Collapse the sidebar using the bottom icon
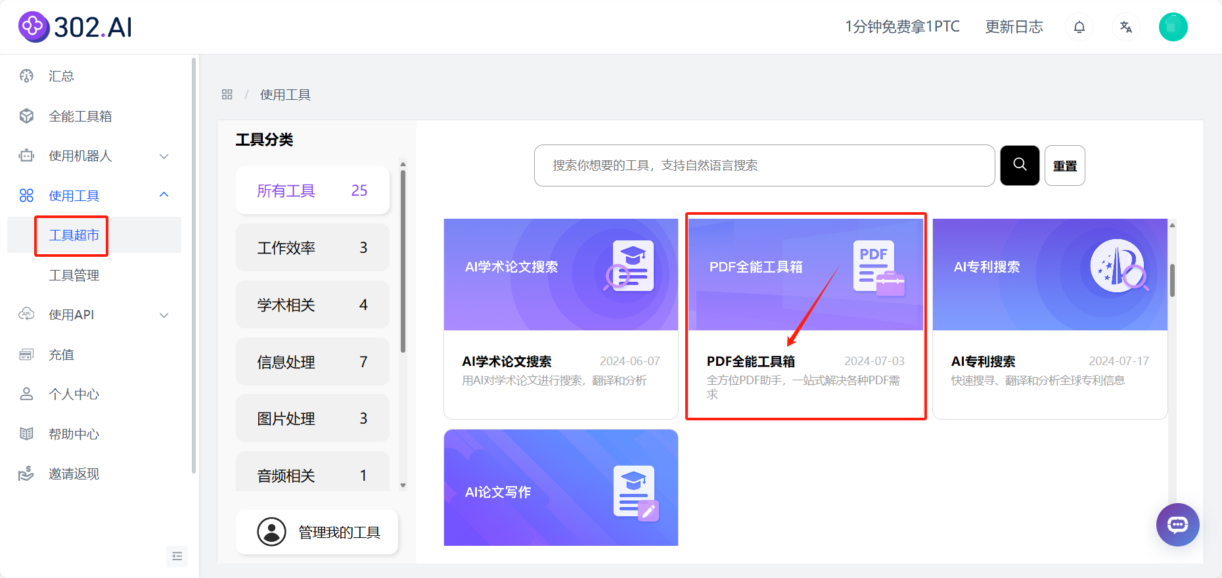Screen dimensions: 1222x578 [177, 556]
